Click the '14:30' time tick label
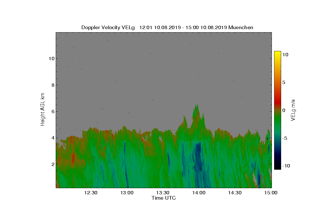The width and height of the screenshot is (336, 224). click(235, 193)
